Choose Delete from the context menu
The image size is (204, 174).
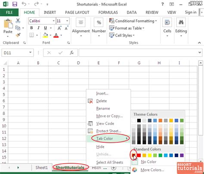pos(108,101)
